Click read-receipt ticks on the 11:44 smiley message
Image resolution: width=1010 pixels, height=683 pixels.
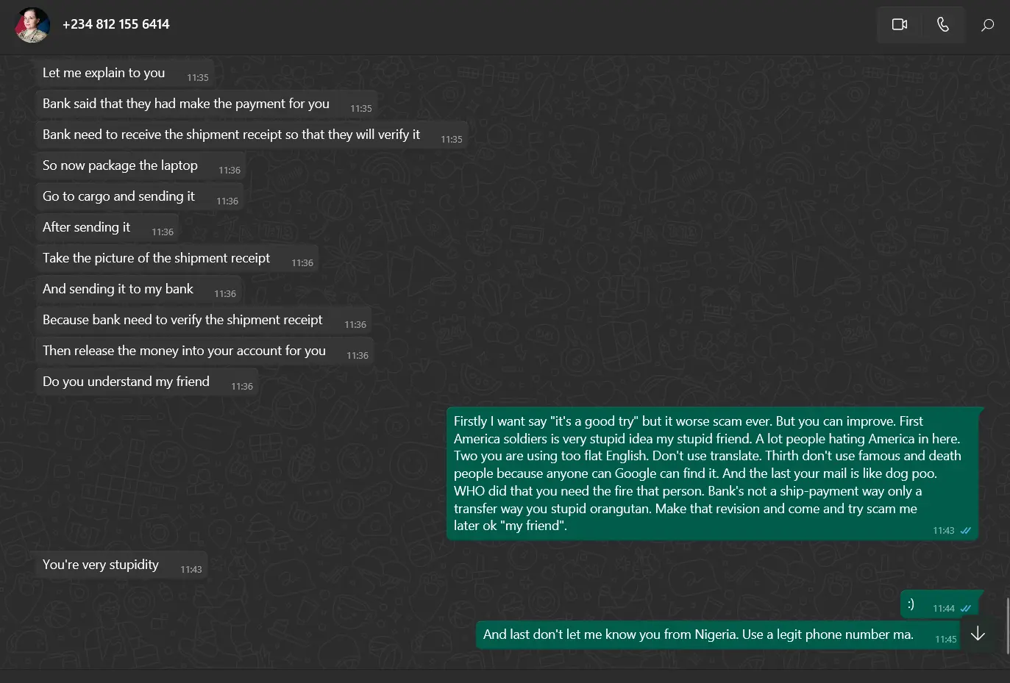point(966,609)
